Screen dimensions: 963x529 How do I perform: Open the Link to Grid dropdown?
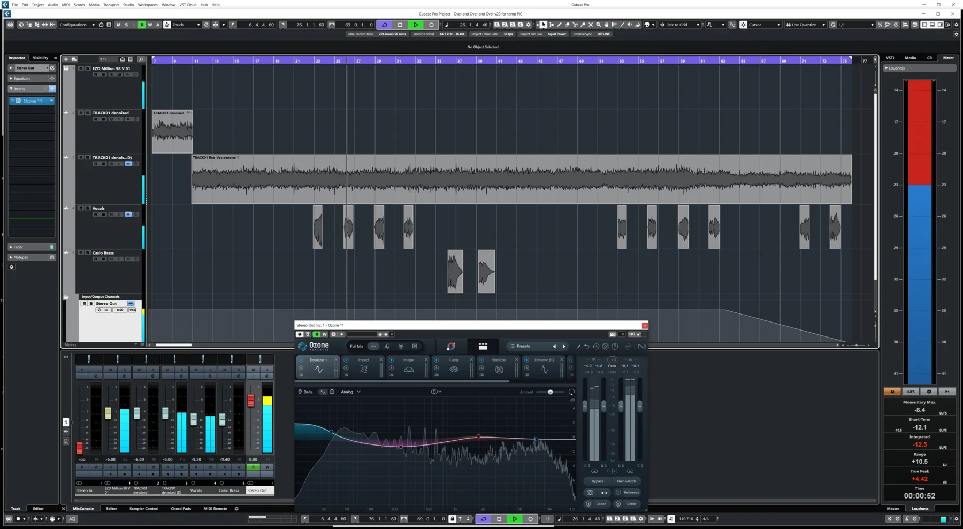click(680, 25)
